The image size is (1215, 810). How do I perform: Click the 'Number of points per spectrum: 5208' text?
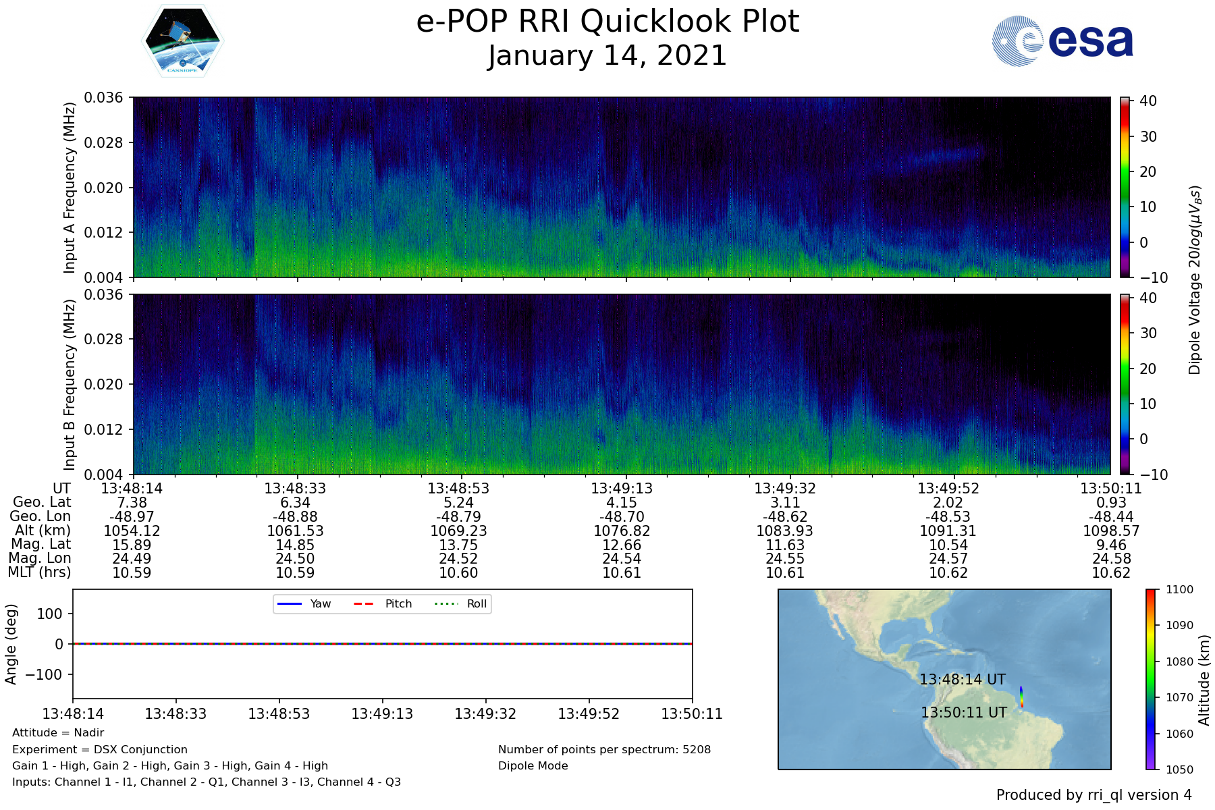tap(604, 749)
